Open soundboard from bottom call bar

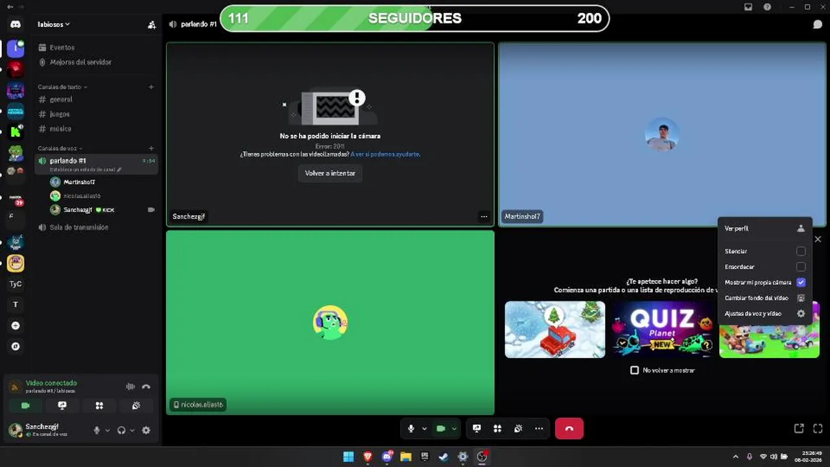coord(518,429)
